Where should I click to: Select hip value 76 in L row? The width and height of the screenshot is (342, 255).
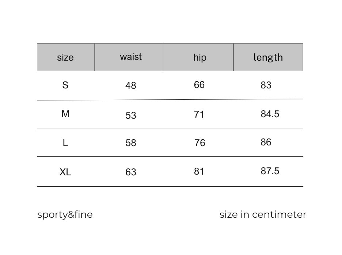click(x=200, y=143)
